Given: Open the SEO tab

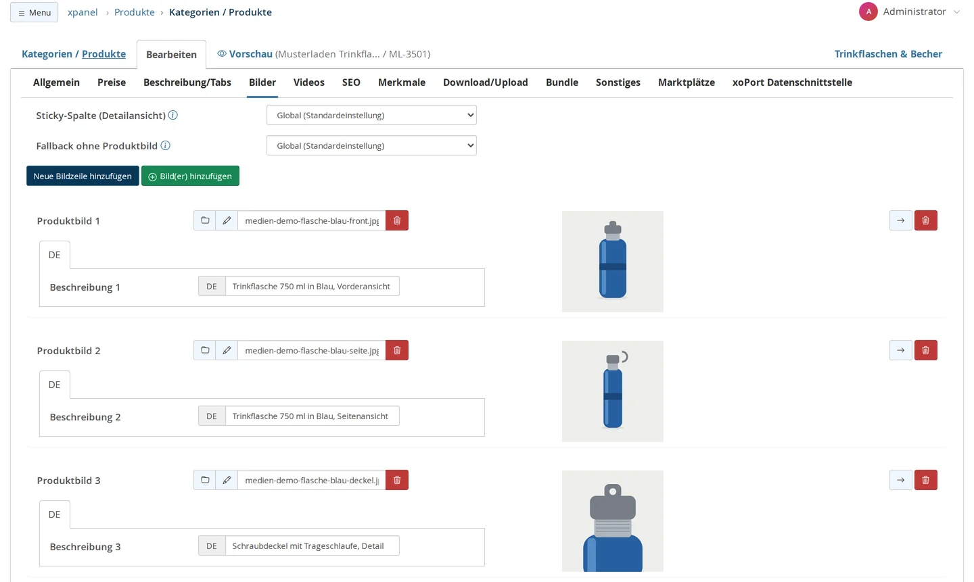Looking at the screenshot, I should 351,82.
